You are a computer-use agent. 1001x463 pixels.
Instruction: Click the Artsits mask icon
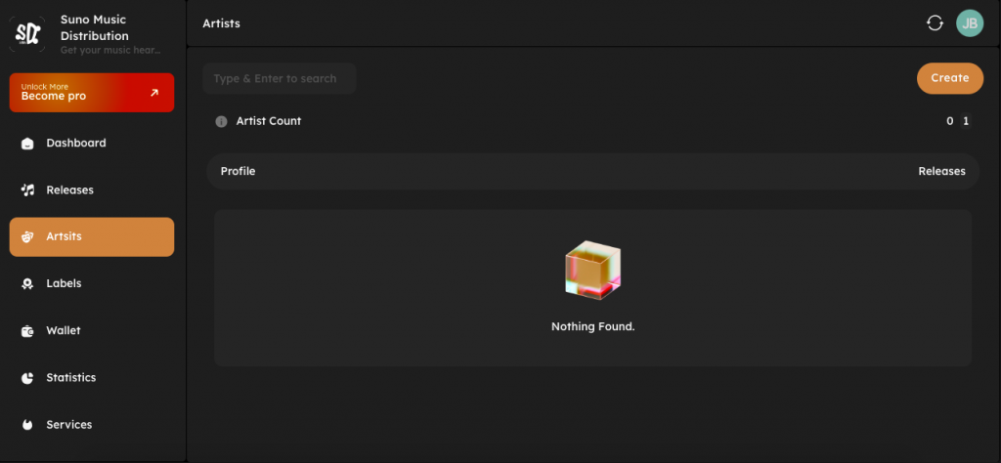(27, 237)
